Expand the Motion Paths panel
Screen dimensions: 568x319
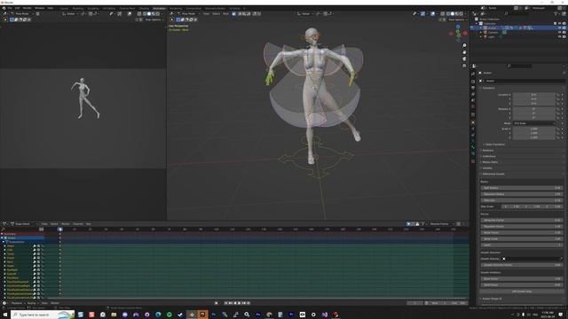coord(489,162)
